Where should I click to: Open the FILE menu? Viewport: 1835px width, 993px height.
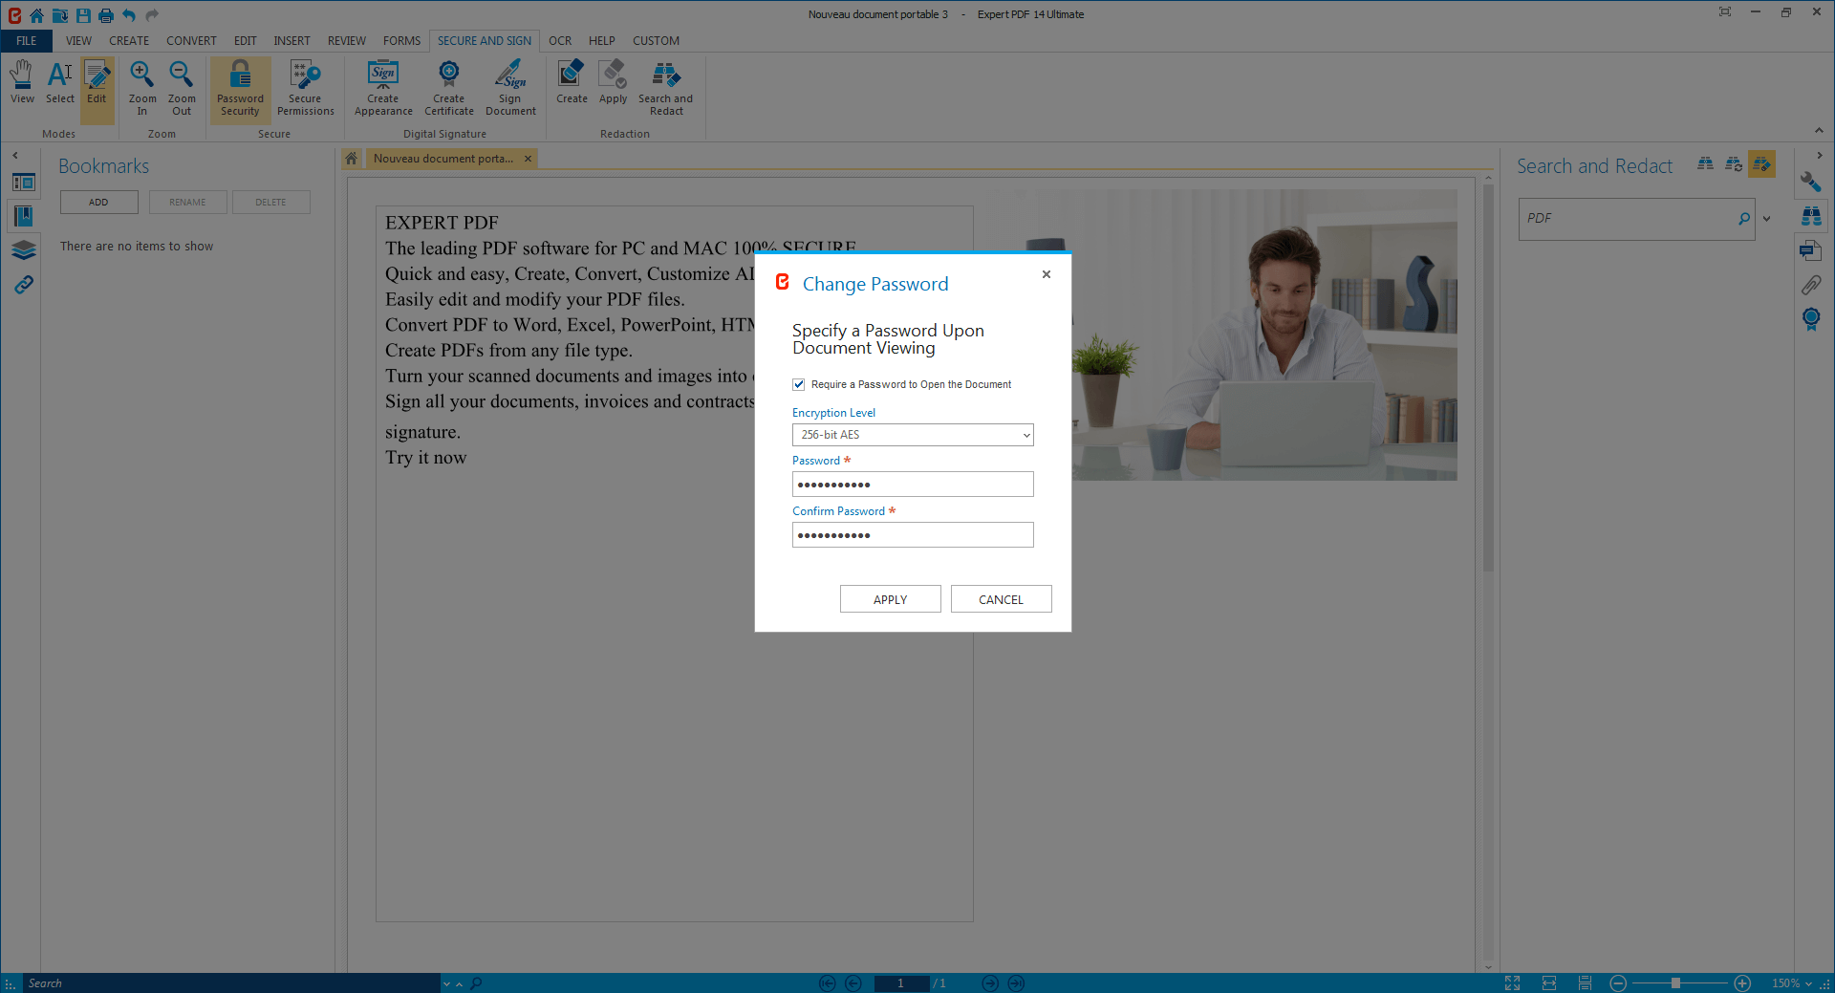pyautogui.click(x=27, y=41)
